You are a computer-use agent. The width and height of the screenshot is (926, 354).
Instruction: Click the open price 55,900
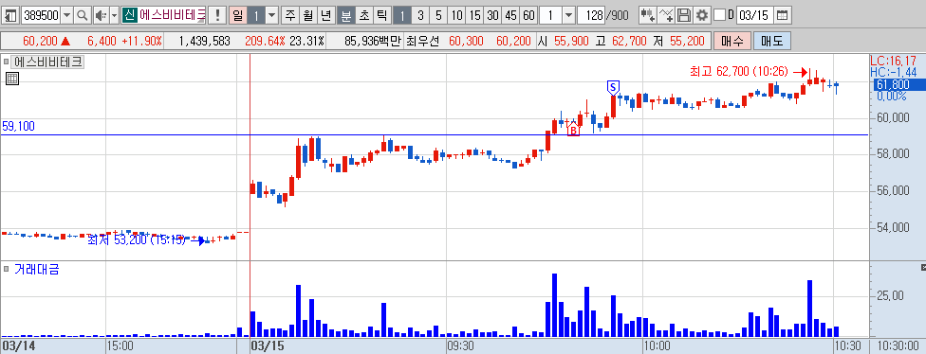[571, 42]
